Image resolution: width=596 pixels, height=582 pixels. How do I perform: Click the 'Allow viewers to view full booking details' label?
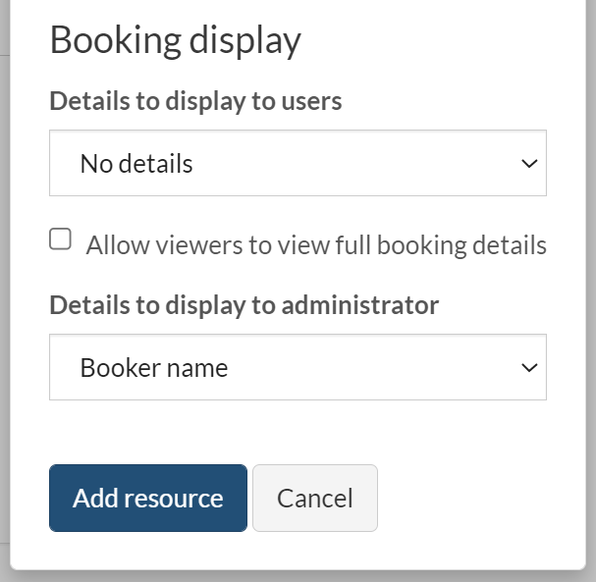315,245
